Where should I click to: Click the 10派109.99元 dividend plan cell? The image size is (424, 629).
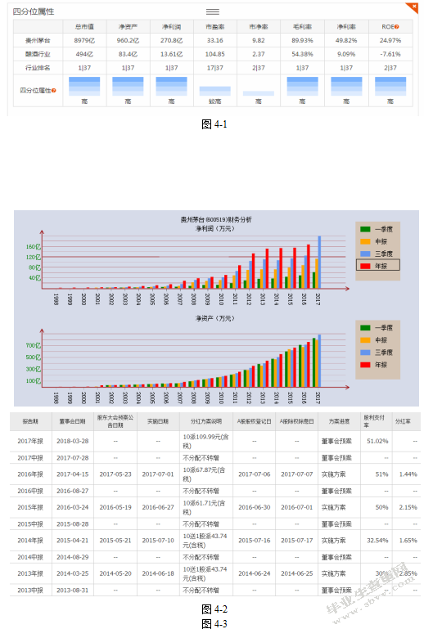point(206,441)
